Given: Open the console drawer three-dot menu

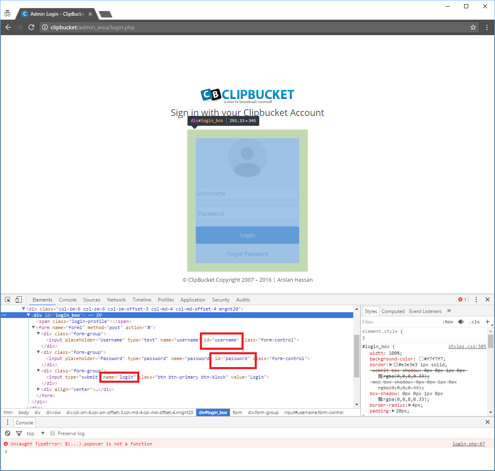Looking at the screenshot, I should pyautogui.click(x=7, y=422).
